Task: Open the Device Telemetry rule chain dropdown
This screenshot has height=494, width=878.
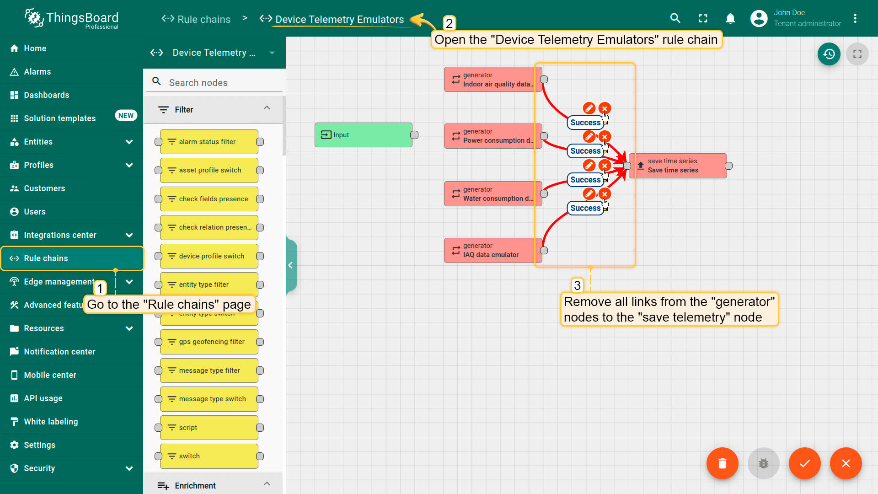Action: (x=272, y=53)
